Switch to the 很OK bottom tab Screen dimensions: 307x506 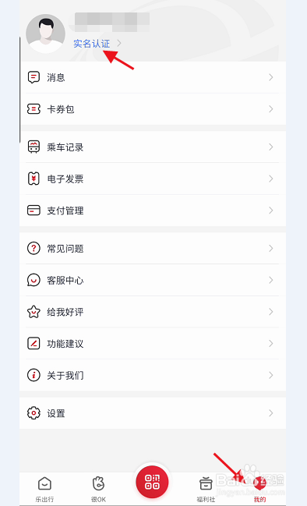pyautogui.click(x=98, y=489)
